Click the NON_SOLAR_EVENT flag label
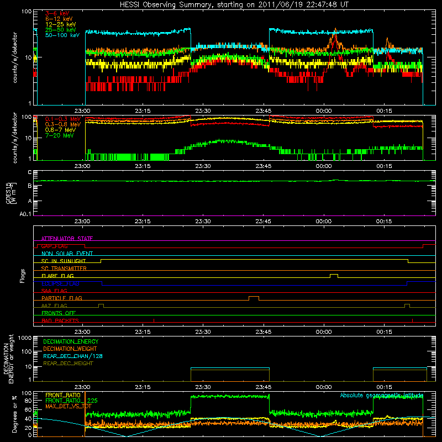The width and height of the screenshot is (442, 442). (x=67, y=254)
